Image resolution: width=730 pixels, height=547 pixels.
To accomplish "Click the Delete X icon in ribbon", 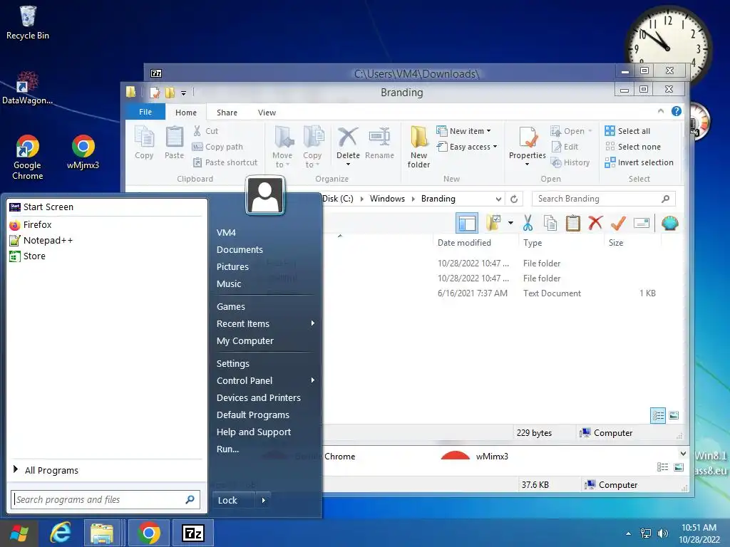I will (x=348, y=137).
